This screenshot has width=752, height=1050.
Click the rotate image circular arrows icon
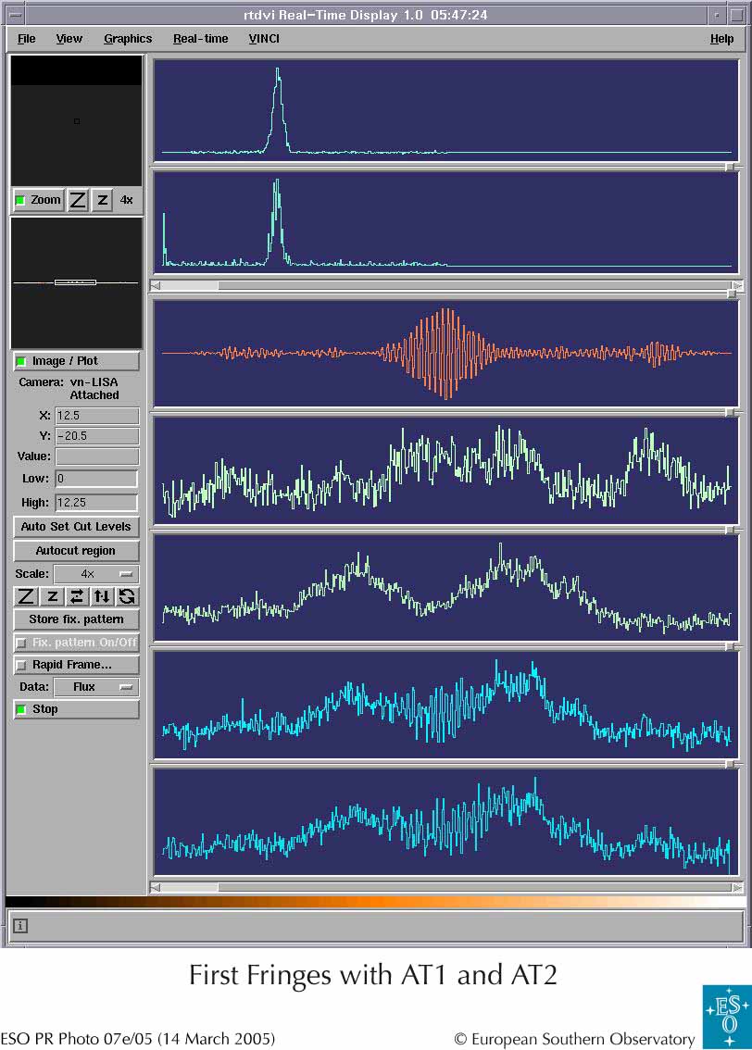click(127, 596)
